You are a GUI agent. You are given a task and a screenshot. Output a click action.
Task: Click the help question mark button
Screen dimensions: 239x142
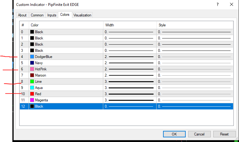coord(218,4)
